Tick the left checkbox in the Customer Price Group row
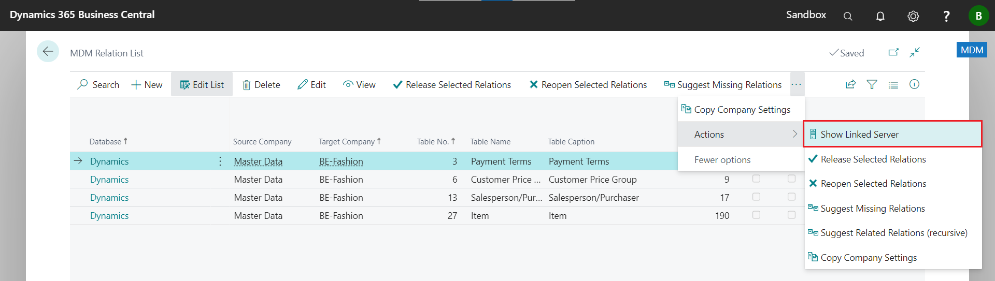This screenshot has width=995, height=281. [756, 179]
